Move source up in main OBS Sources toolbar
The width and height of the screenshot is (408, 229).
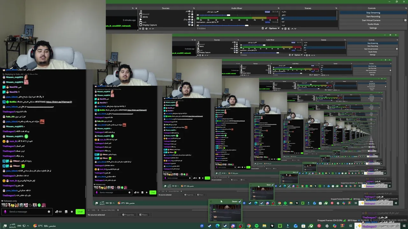pyautogui.click(x=150, y=29)
